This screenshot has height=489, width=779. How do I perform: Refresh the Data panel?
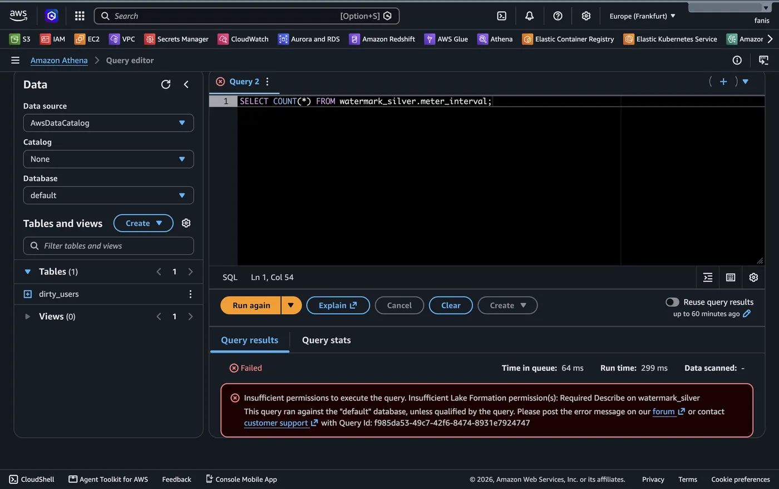pos(166,85)
